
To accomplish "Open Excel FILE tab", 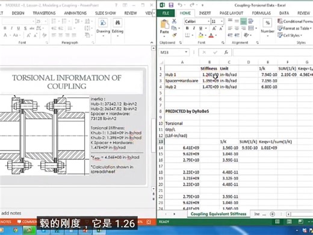I will tap(166, 13).
